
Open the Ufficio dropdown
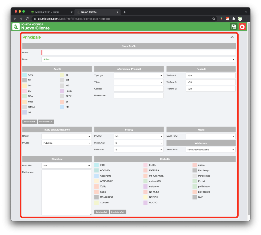click(x=67, y=136)
